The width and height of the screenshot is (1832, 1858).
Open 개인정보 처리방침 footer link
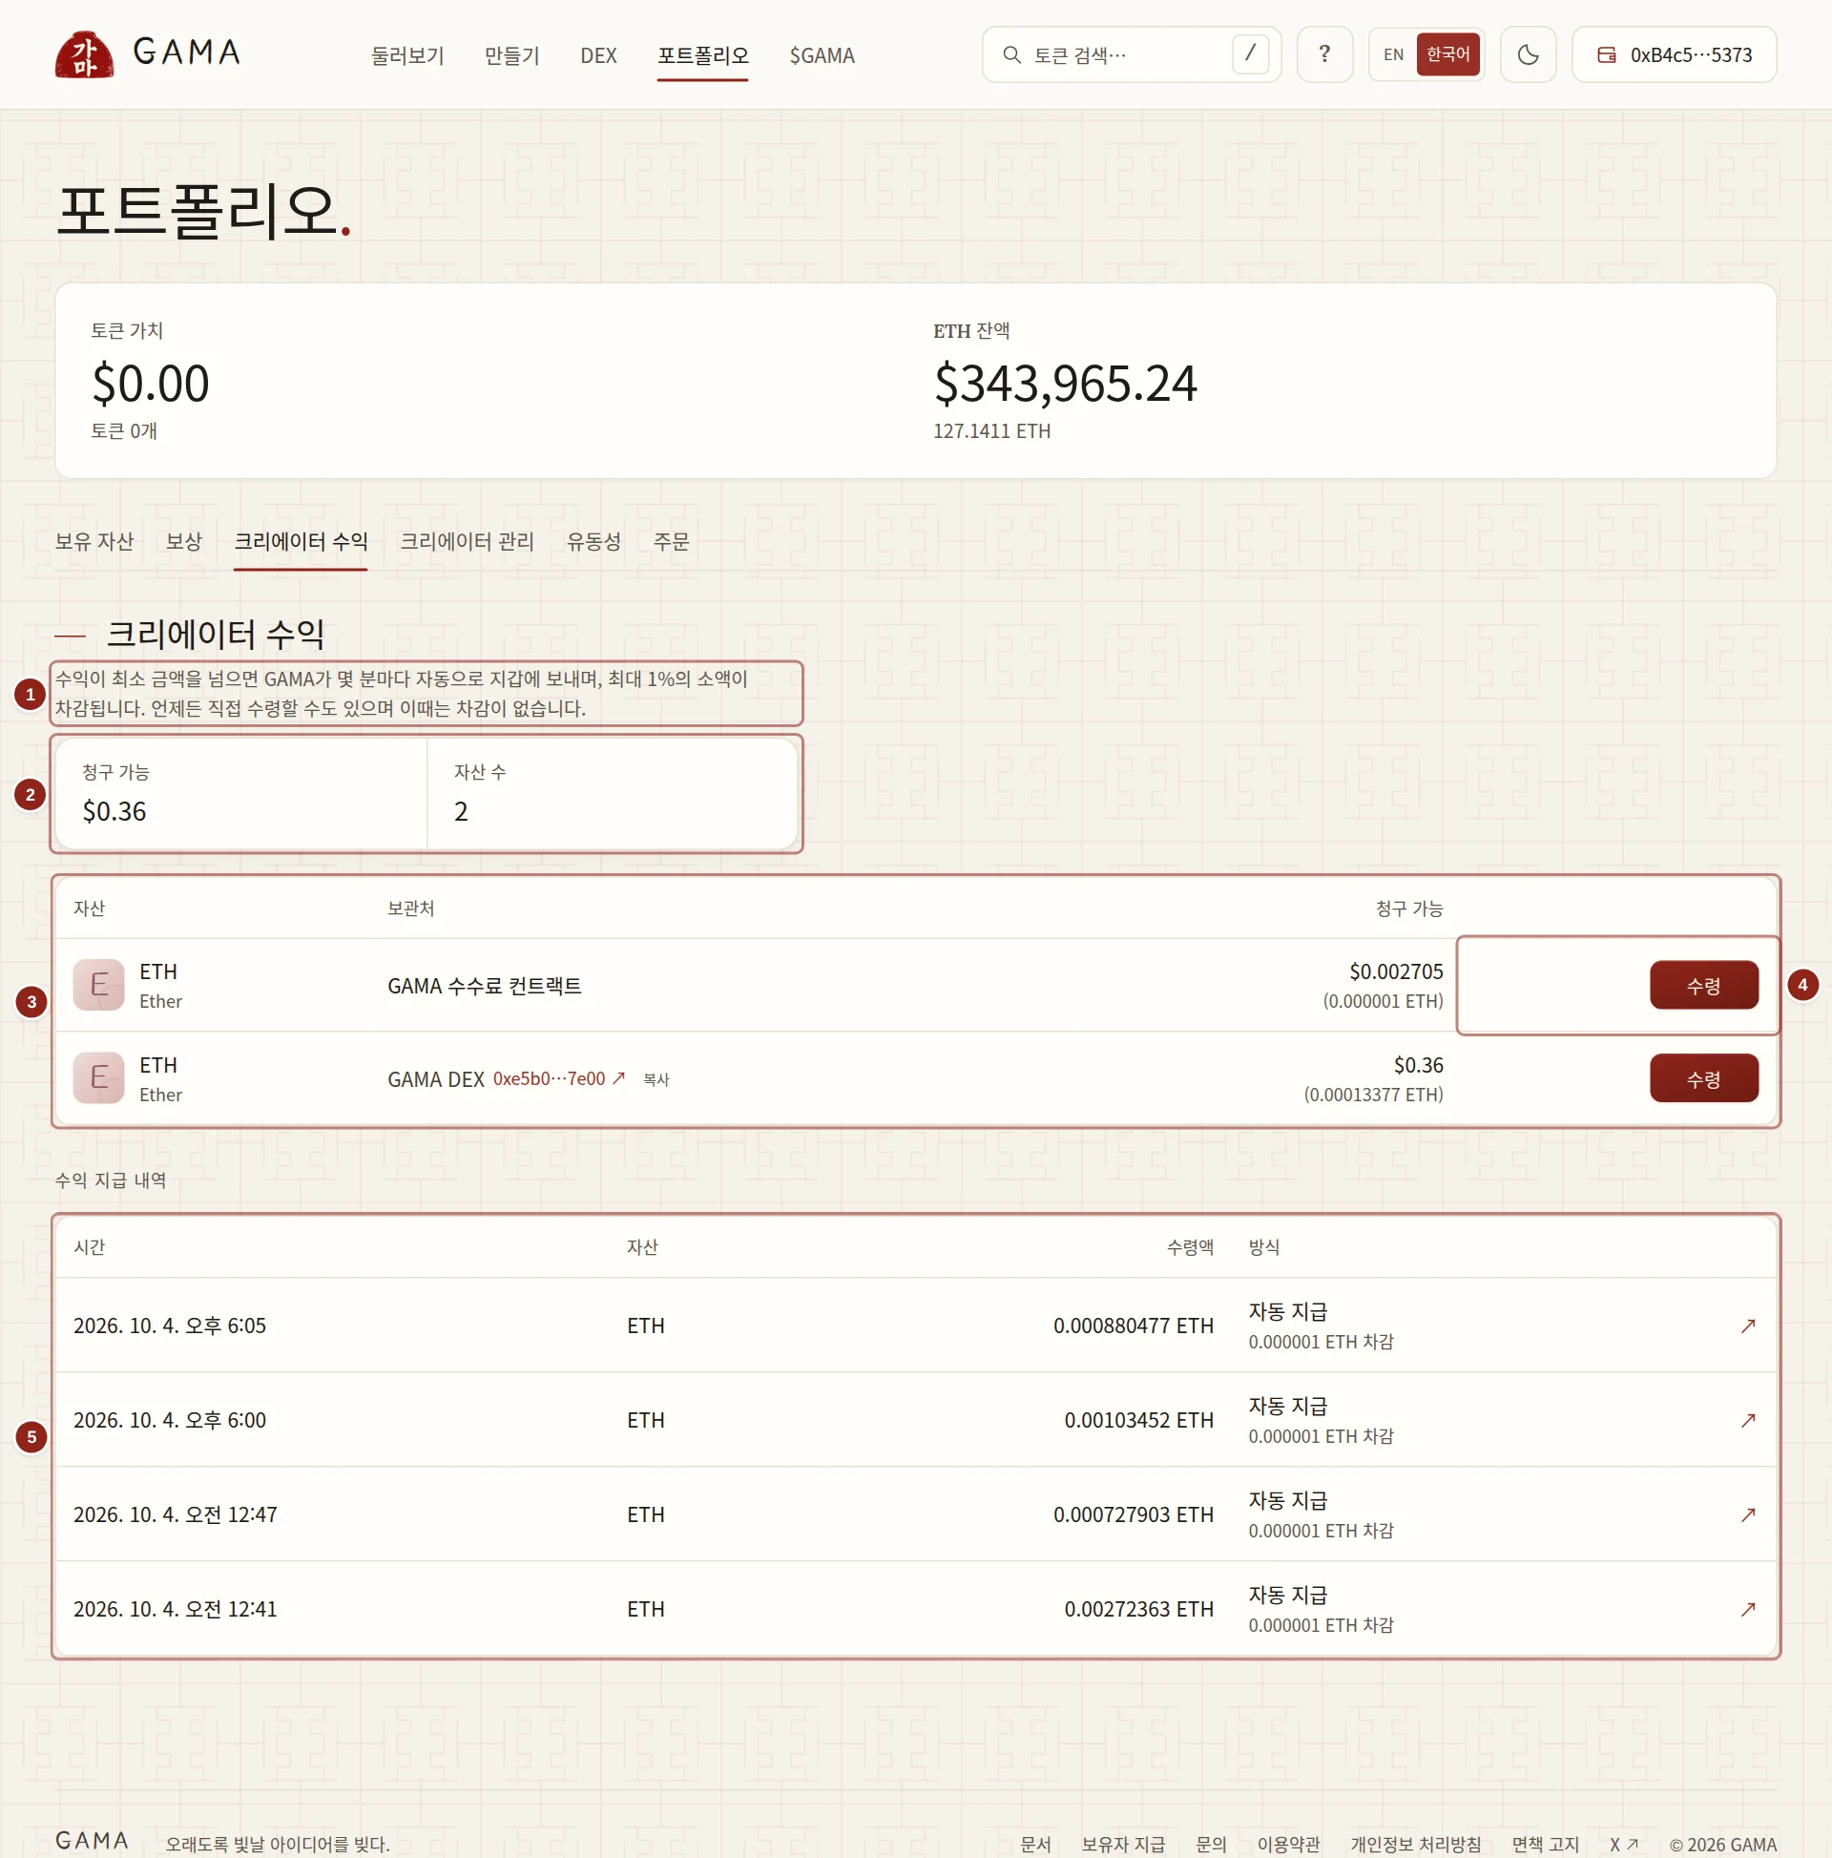pos(1416,1844)
